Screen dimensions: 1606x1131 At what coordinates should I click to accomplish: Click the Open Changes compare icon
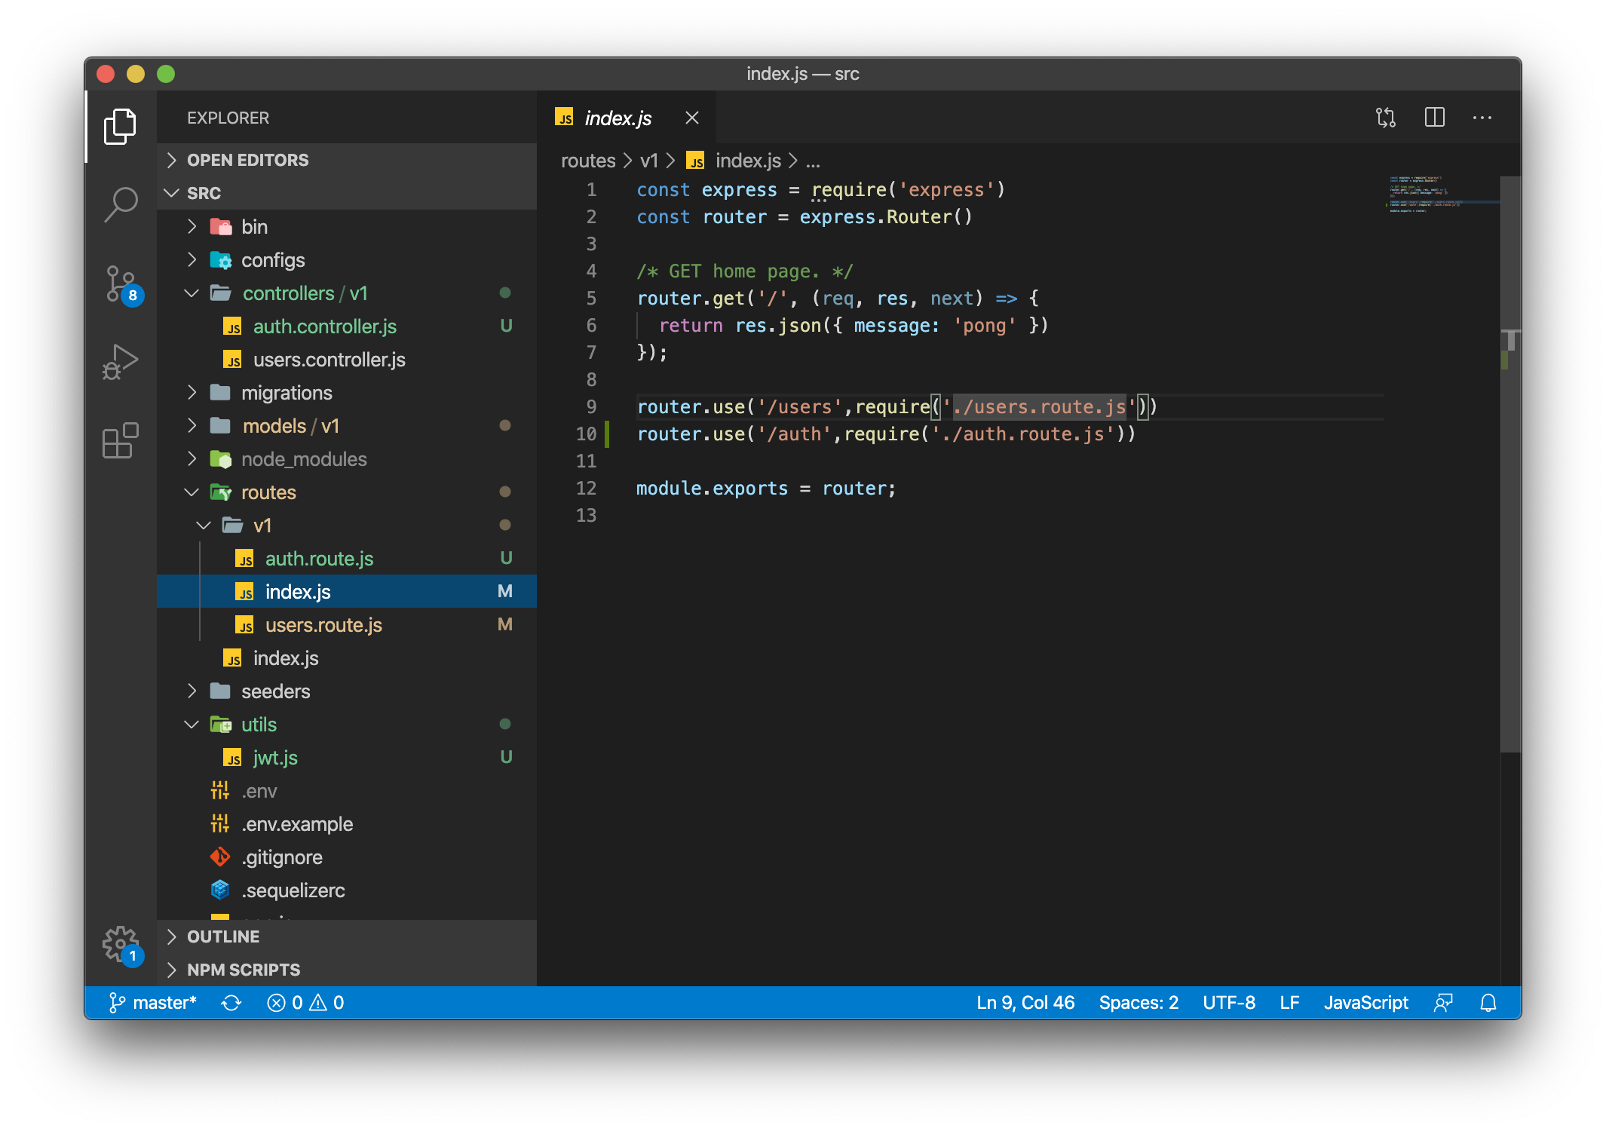[1385, 118]
